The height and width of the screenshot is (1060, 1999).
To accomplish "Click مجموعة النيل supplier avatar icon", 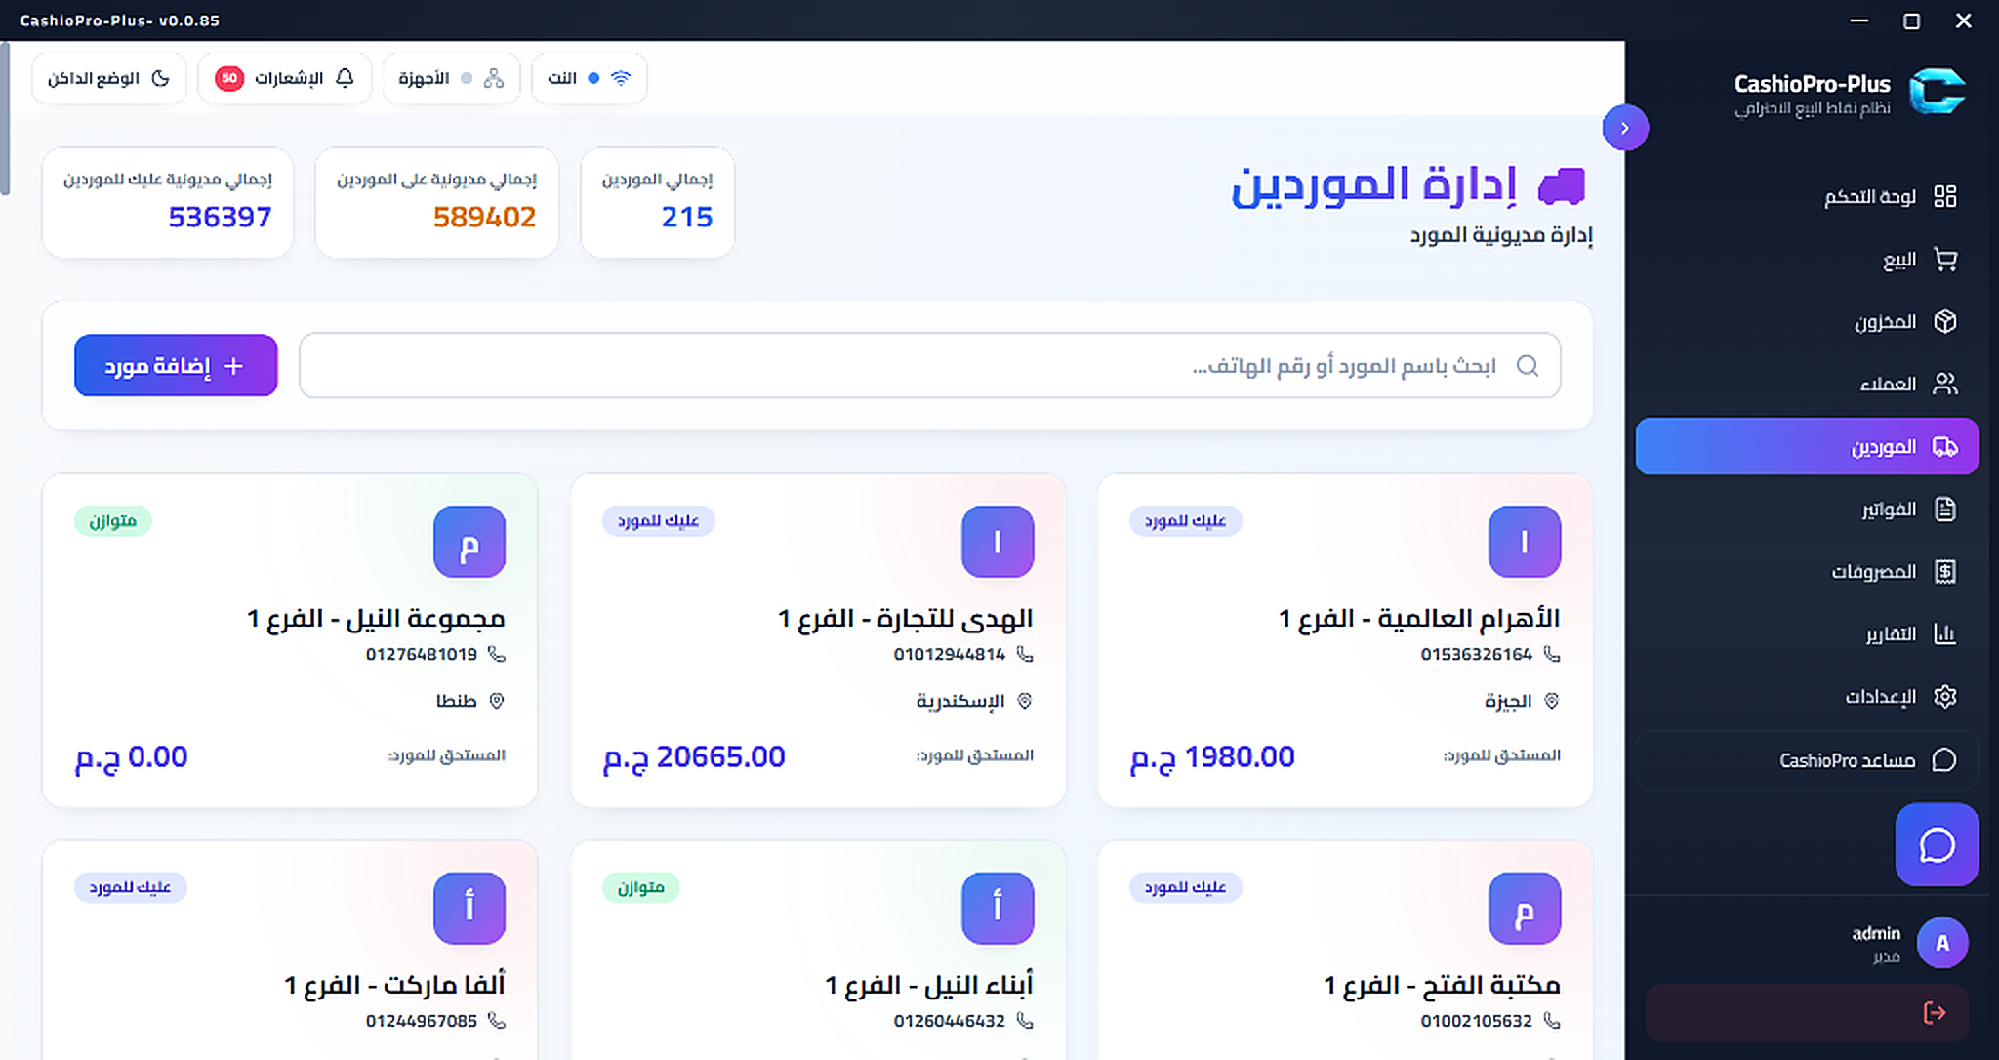I will click(x=469, y=542).
